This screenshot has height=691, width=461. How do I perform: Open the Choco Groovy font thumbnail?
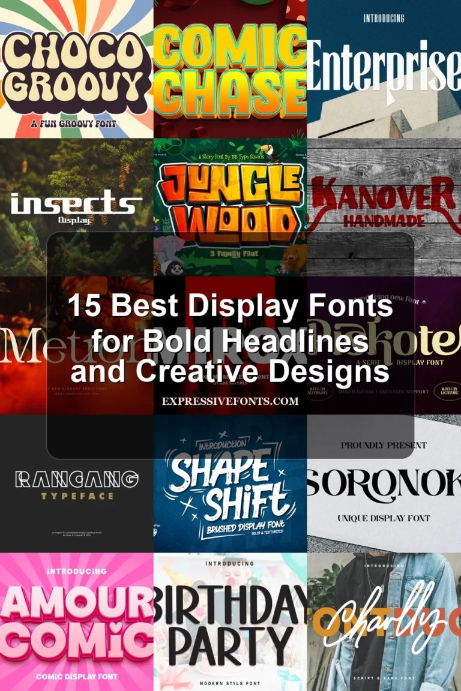click(77, 69)
